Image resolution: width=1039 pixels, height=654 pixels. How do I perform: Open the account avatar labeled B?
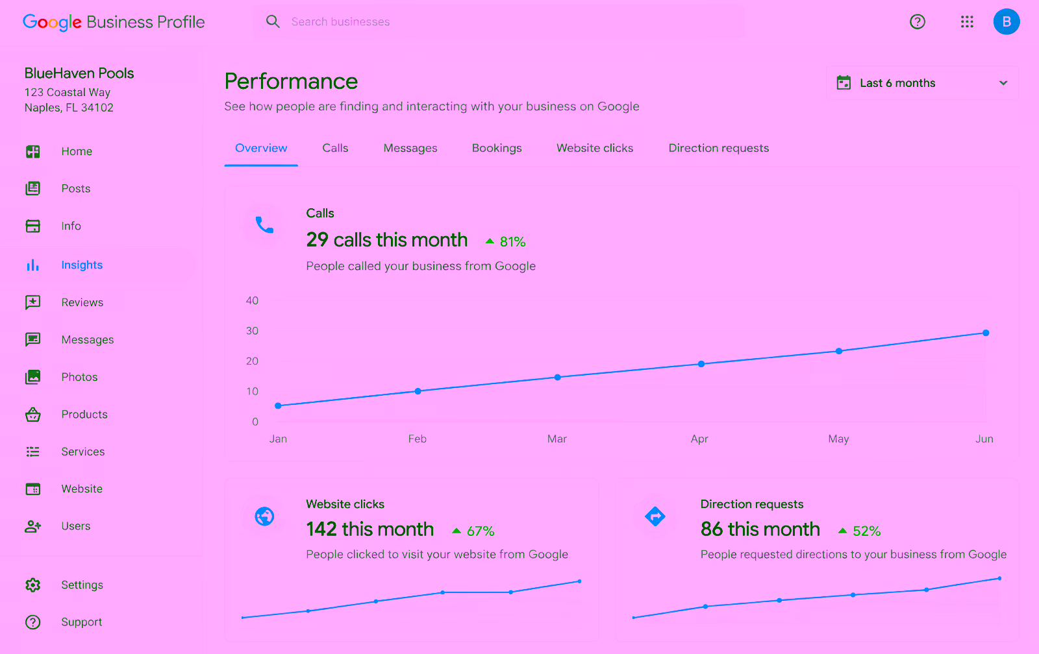point(1007,22)
